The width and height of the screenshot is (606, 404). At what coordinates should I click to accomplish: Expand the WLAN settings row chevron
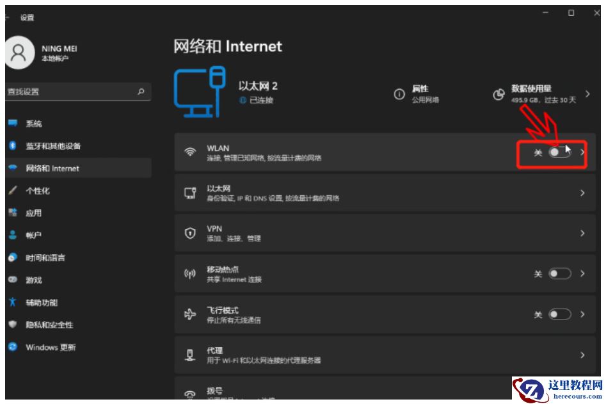582,151
